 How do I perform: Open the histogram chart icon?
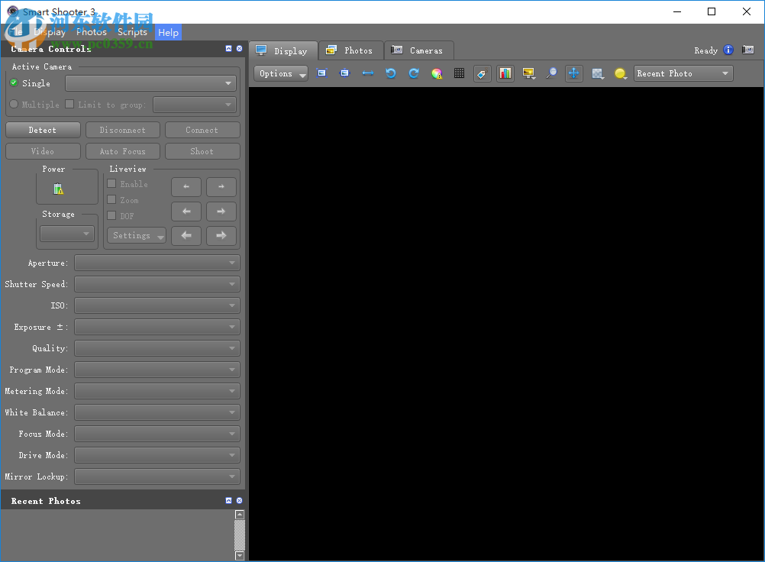pyautogui.click(x=505, y=73)
